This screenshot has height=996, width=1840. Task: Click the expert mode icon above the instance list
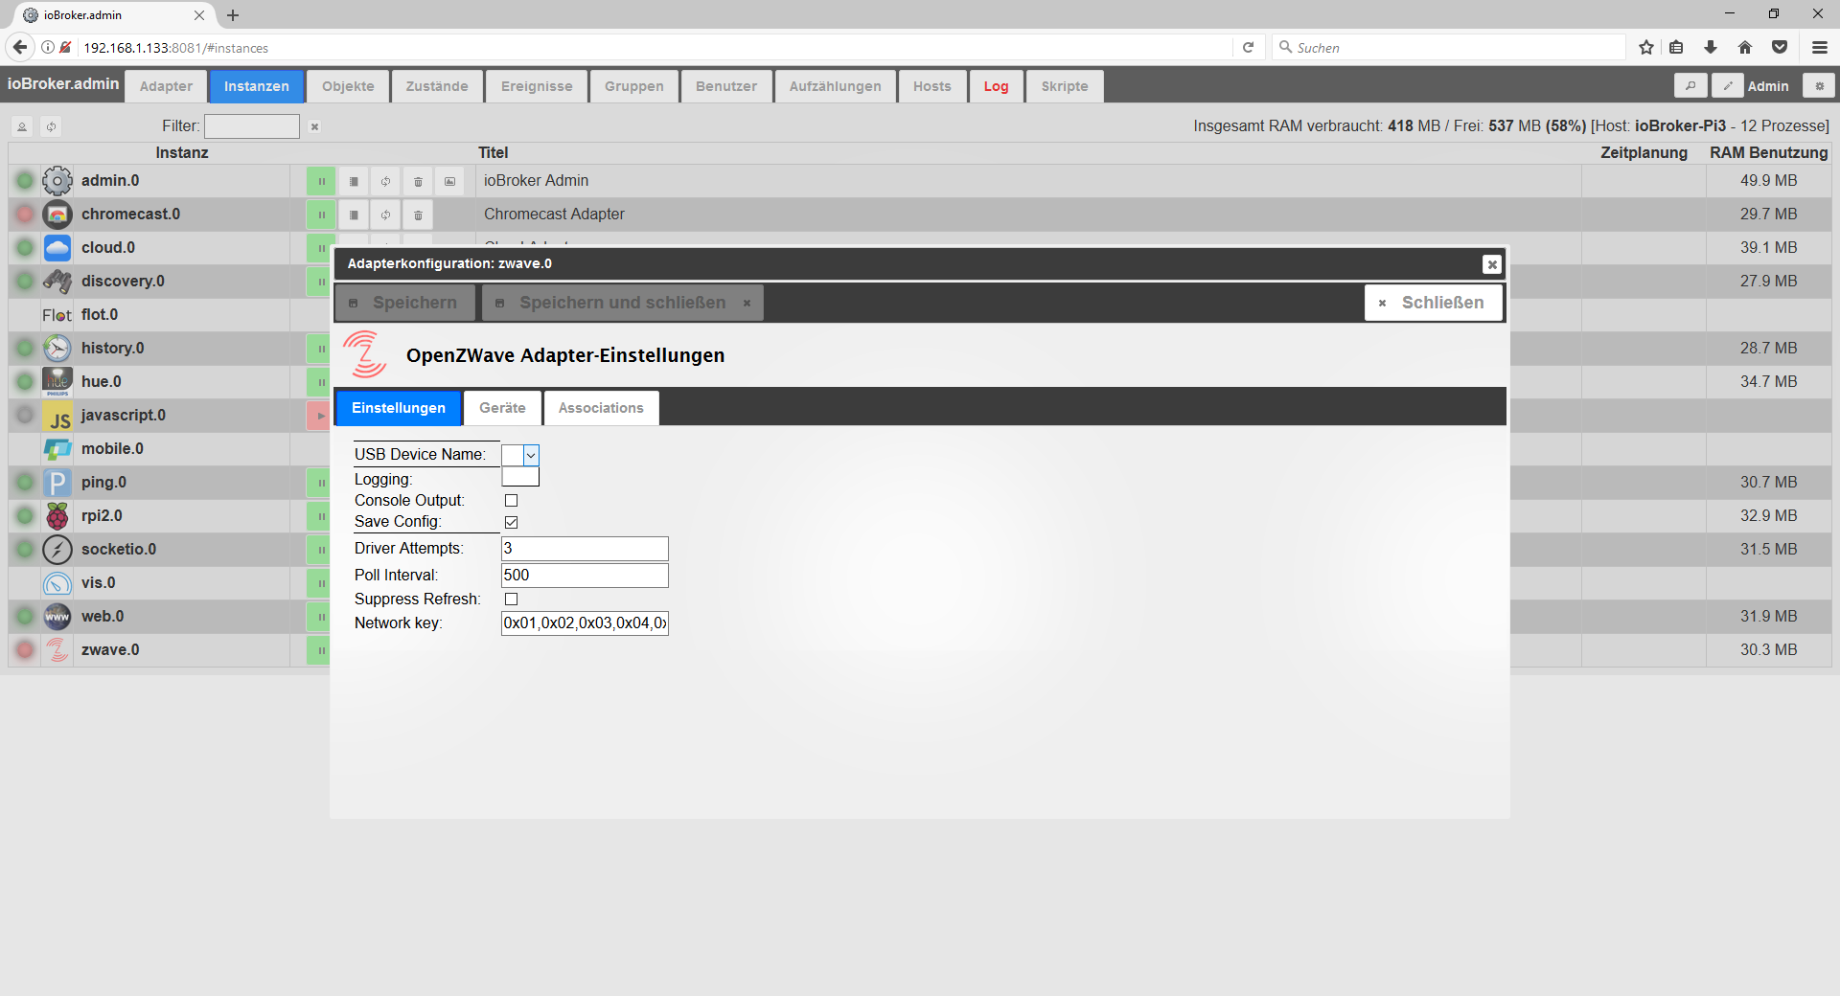coord(22,126)
